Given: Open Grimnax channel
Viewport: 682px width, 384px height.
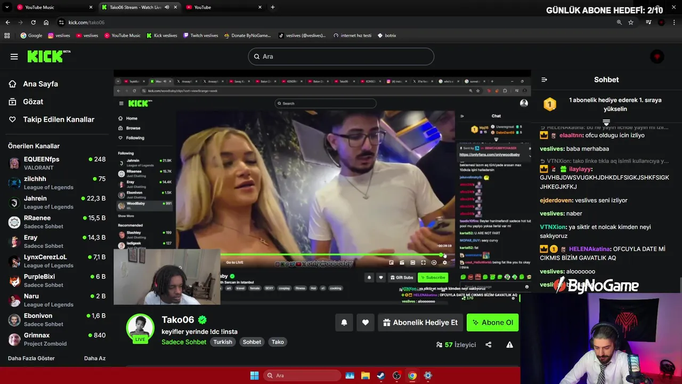Looking at the screenshot, I should pos(57,339).
